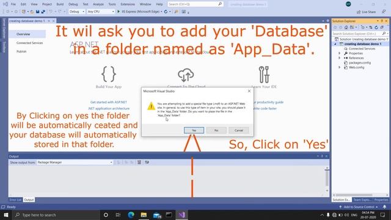Click the Save icon in the toolbar
Viewport: 391px width, 220px height.
[x=38, y=12]
